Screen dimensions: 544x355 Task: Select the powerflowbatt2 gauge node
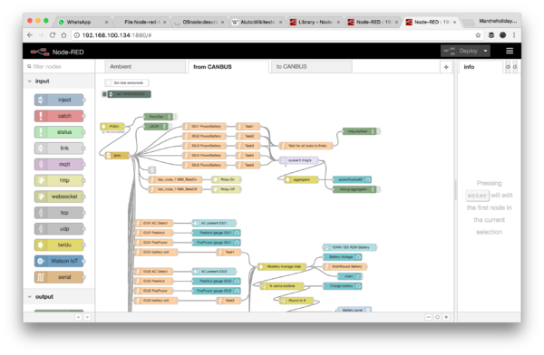click(x=352, y=179)
